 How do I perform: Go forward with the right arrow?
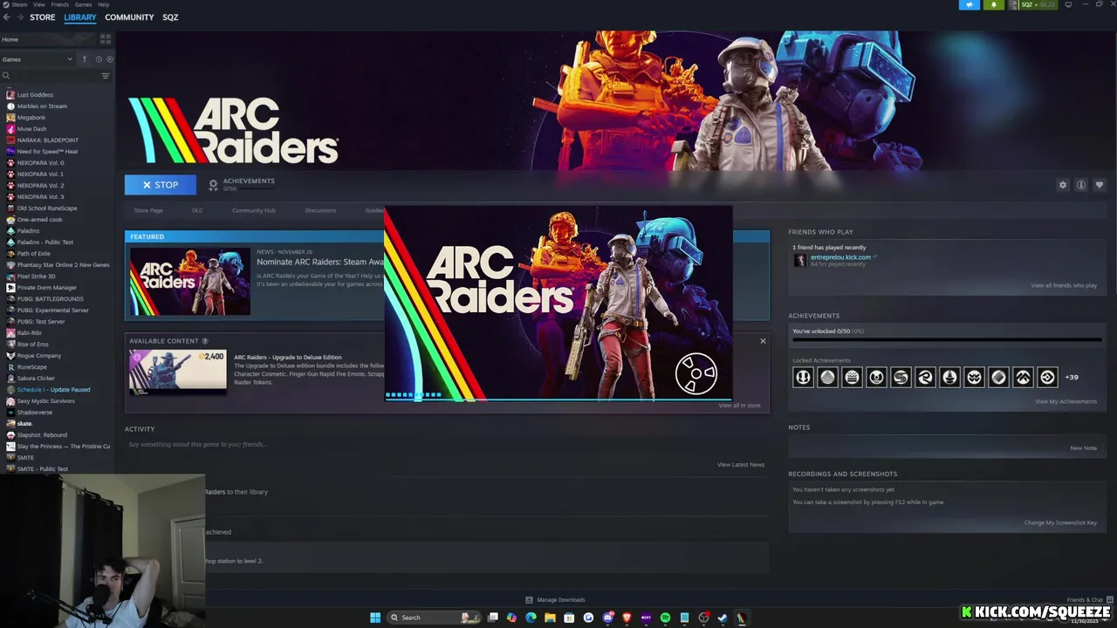point(19,17)
